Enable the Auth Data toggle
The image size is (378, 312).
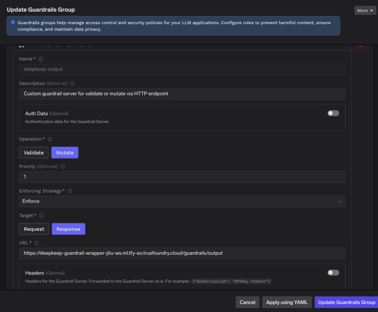(x=333, y=113)
